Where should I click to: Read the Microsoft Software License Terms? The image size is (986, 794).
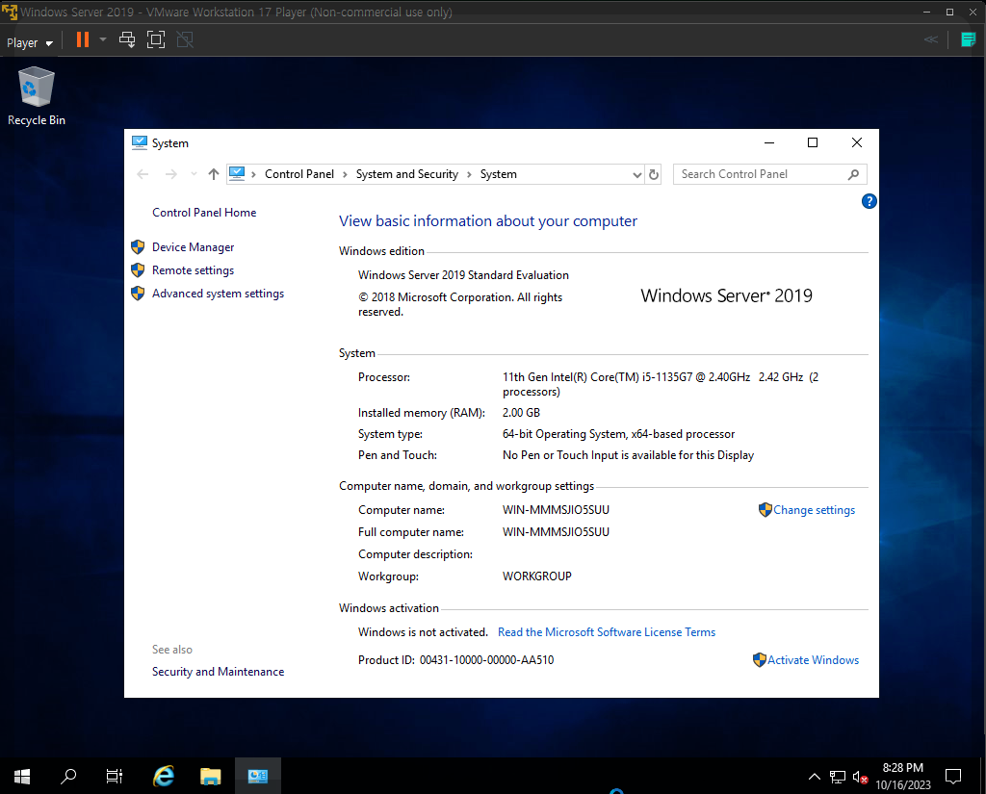[607, 631]
